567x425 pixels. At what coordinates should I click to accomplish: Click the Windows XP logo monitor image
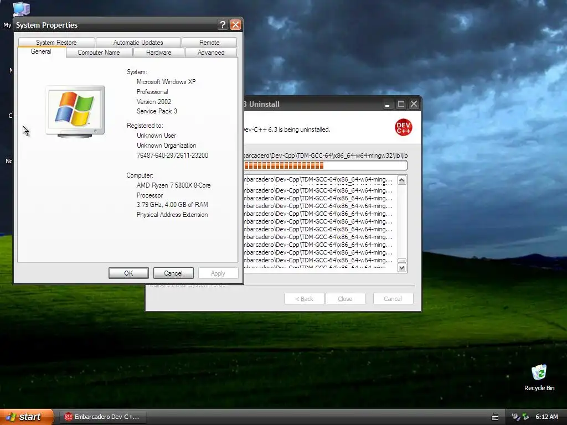(x=75, y=111)
